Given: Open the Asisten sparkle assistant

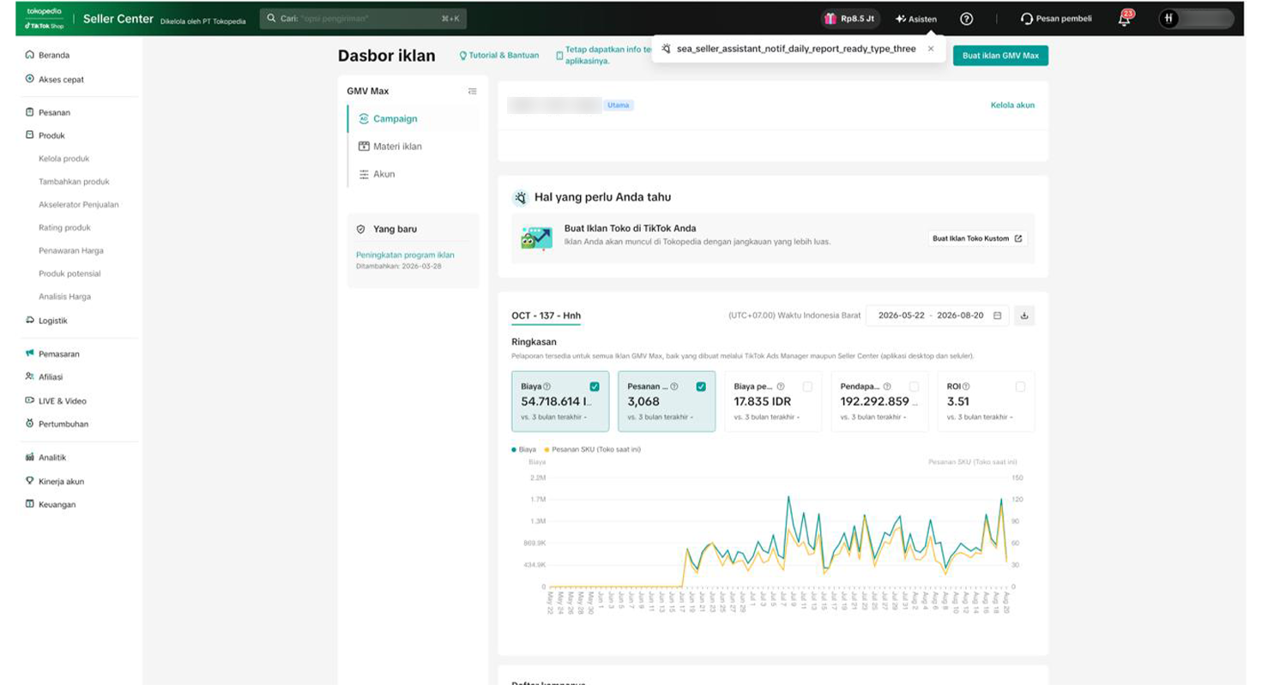Looking at the screenshot, I should tap(916, 18).
